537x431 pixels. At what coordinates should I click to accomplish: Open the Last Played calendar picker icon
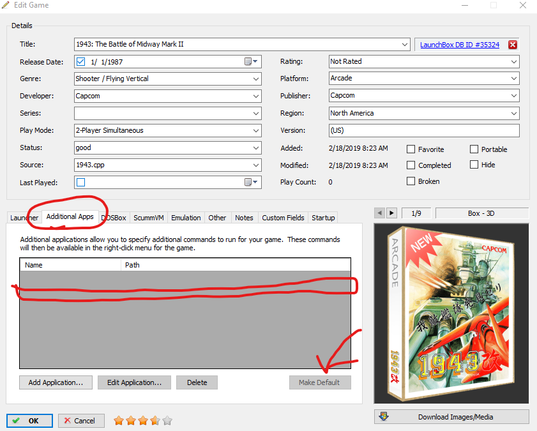(x=251, y=182)
